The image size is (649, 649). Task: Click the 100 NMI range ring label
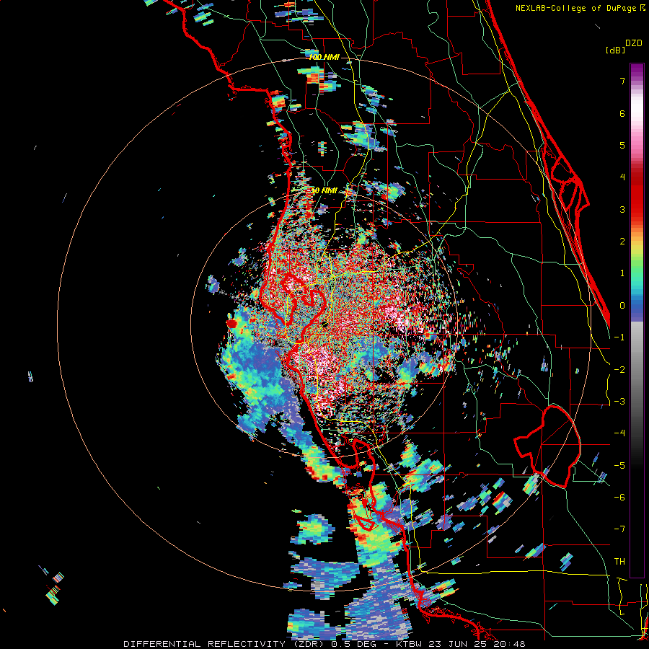pos(324,57)
